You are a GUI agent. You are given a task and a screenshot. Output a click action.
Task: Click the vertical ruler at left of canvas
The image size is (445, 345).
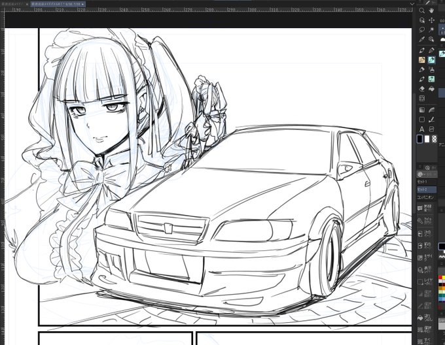pyautogui.click(x=2, y=178)
